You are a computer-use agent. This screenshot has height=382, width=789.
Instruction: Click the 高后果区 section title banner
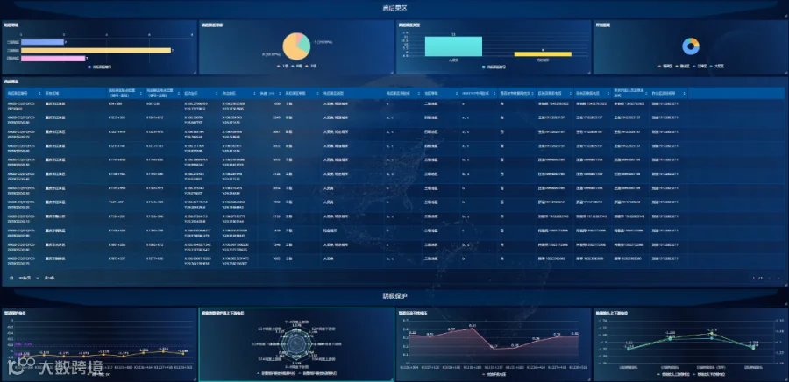(394, 8)
